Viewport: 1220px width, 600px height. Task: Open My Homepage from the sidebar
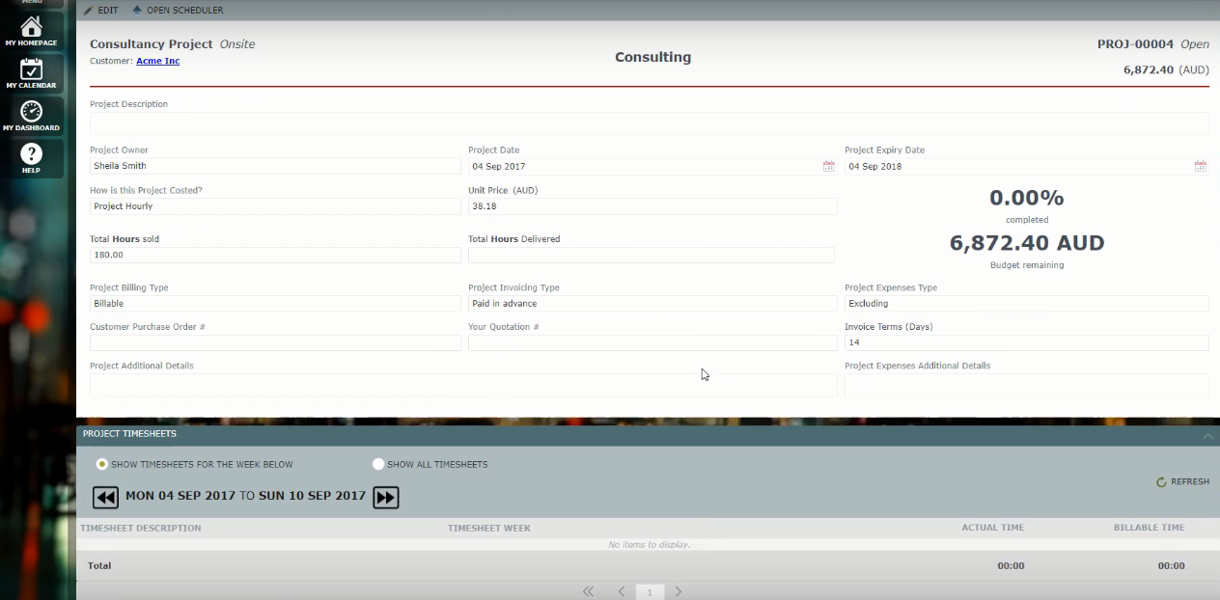[x=31, y=30]
